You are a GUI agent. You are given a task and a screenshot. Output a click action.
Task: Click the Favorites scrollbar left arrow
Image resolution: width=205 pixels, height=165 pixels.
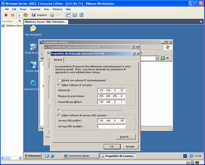(x=2, y=158)
